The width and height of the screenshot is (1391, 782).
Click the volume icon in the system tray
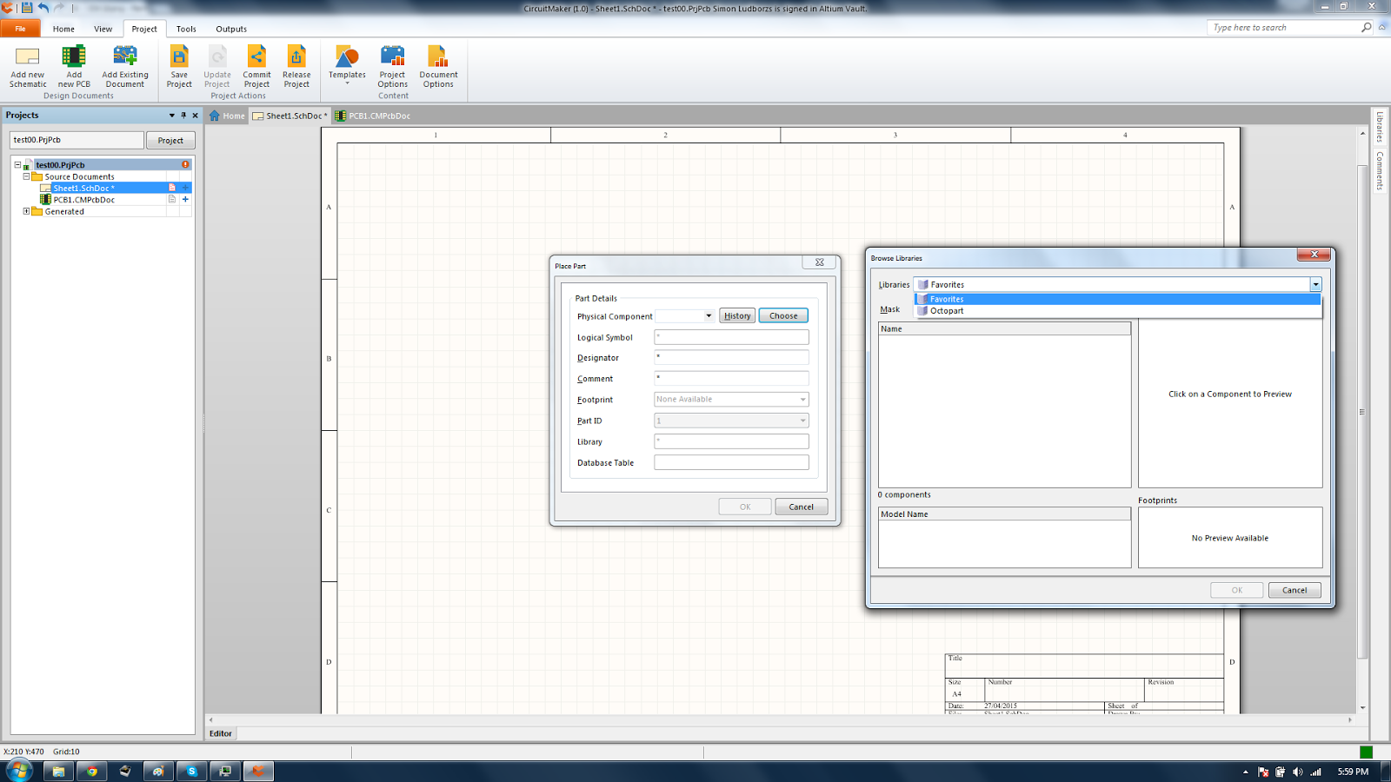[x=1297, y=772]
